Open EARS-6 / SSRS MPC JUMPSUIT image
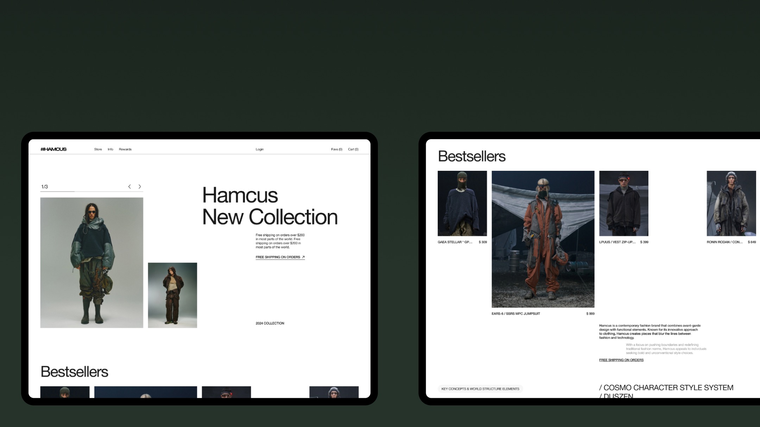This screenshot has width=760, height=427. [x=543, y=239]
